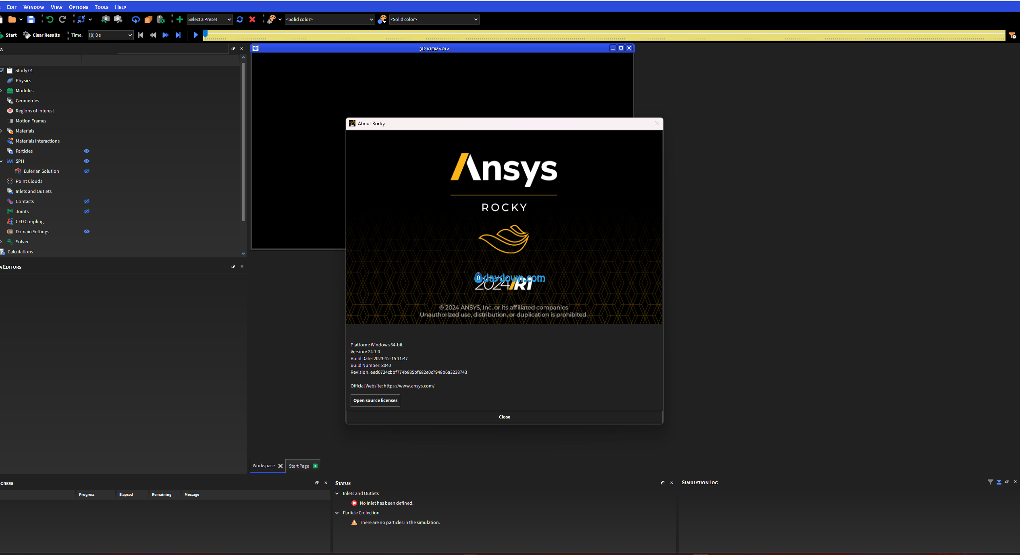The height and width of the screenshot is (555, 1020).
Task: Click the export camera snapshot icon
Action: pyautogui.click(x=118, y=19)
